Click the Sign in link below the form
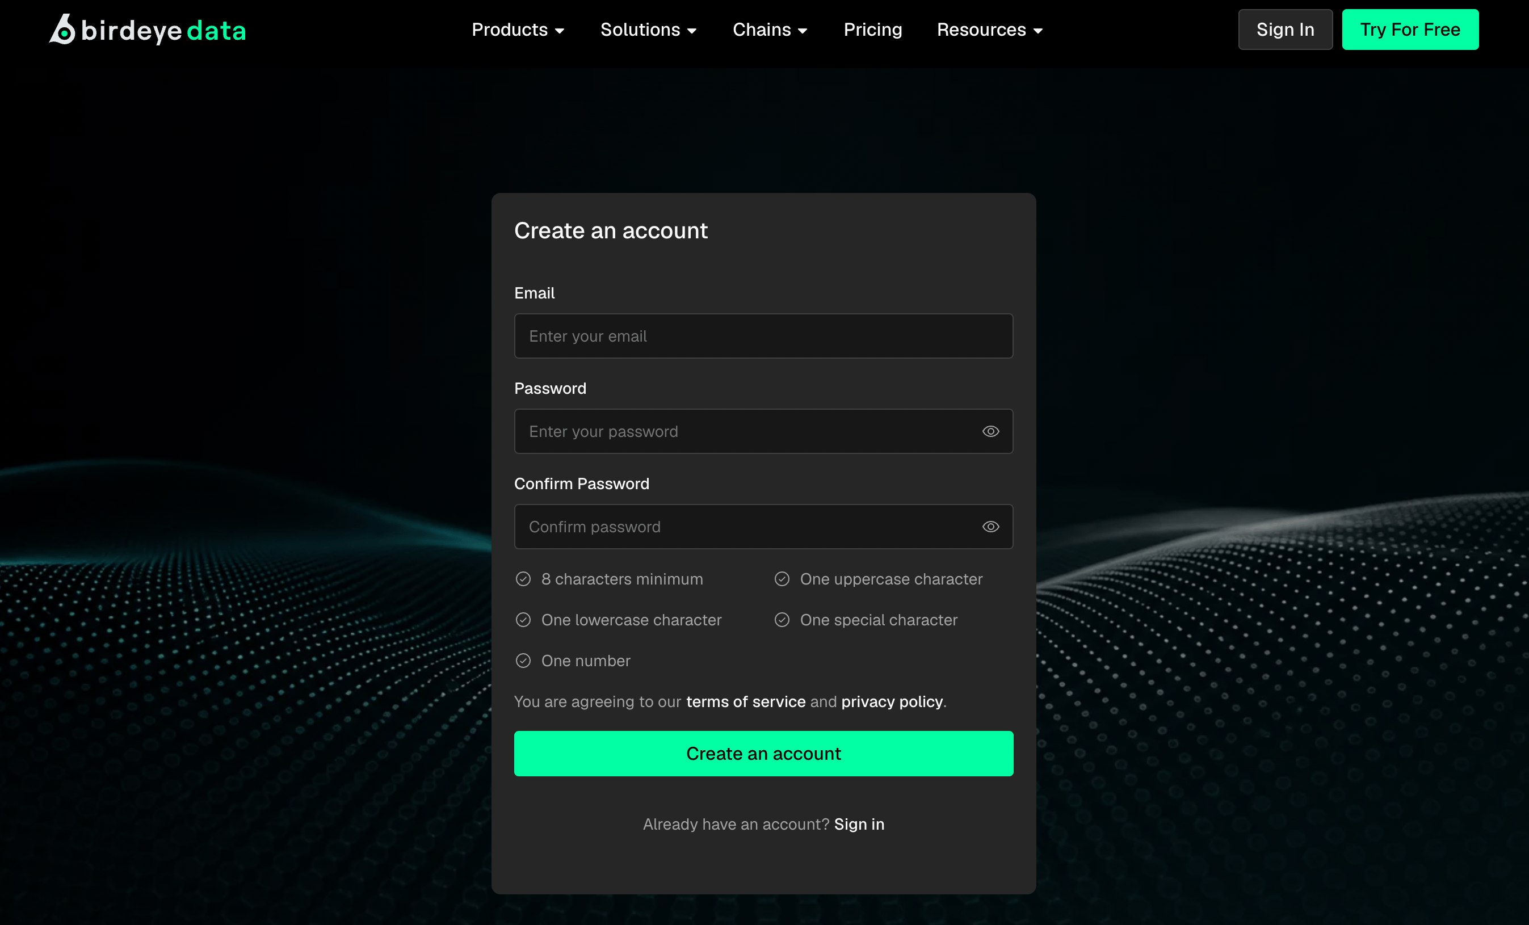 pyautogui.click(x=859, y=824)
